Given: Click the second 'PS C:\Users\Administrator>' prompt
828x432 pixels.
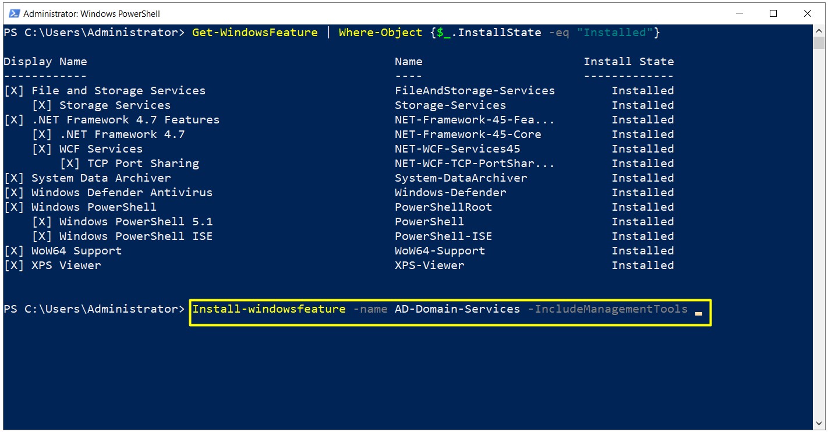Looking at the screenshot, I should tap(94, 309).
